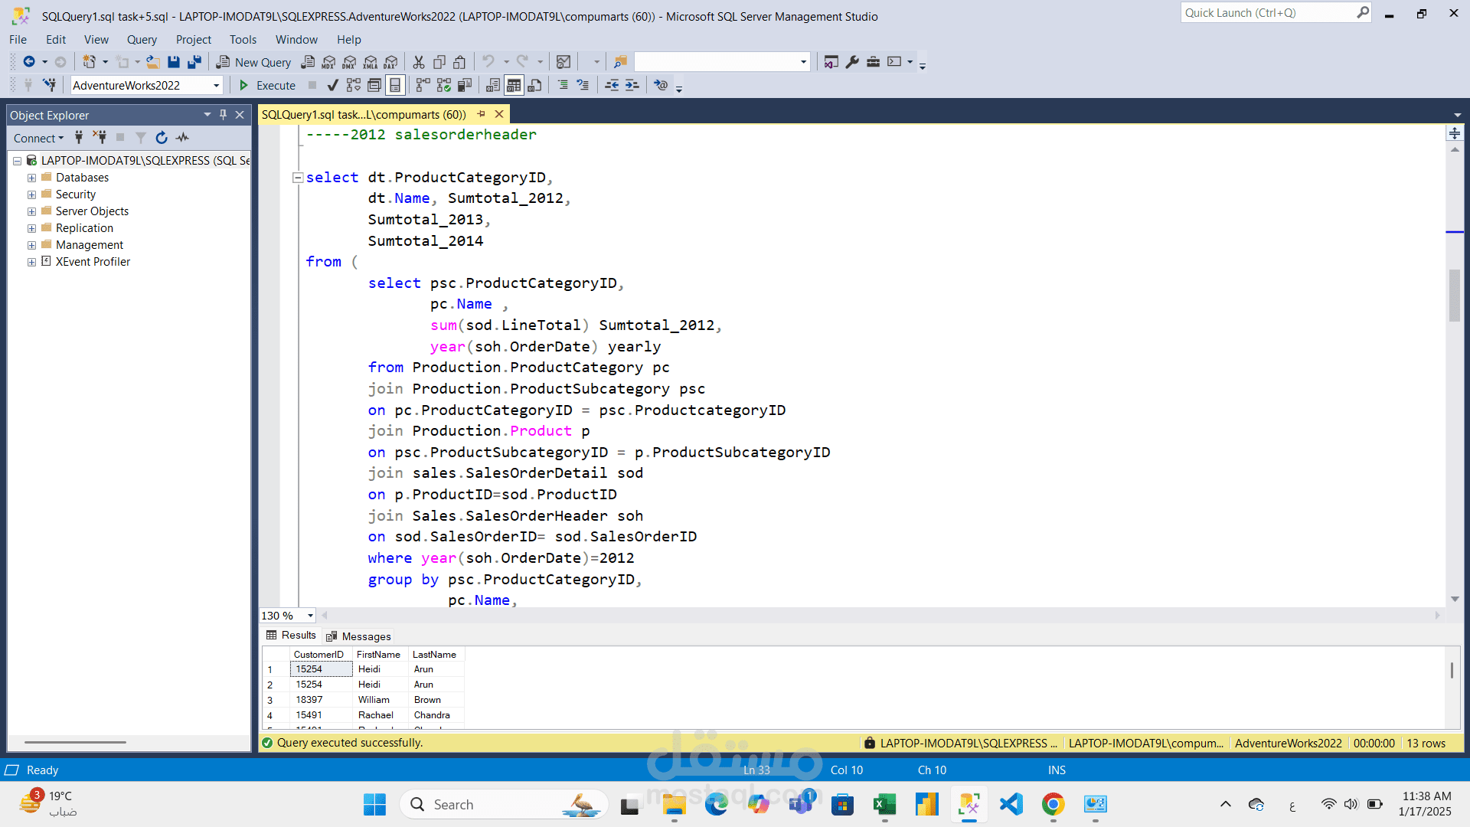Open Excel from the Windows taskbar

(884, 804)
